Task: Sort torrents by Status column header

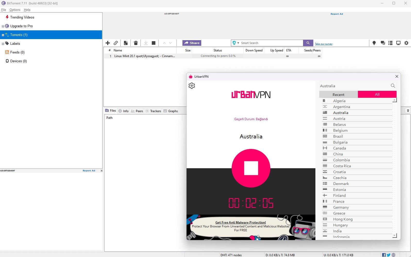Action: (217, 50)
